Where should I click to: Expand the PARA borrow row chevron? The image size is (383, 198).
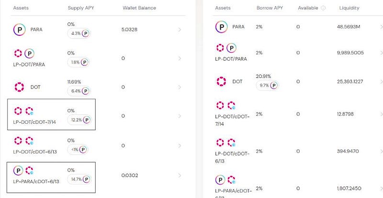point(381,27)
